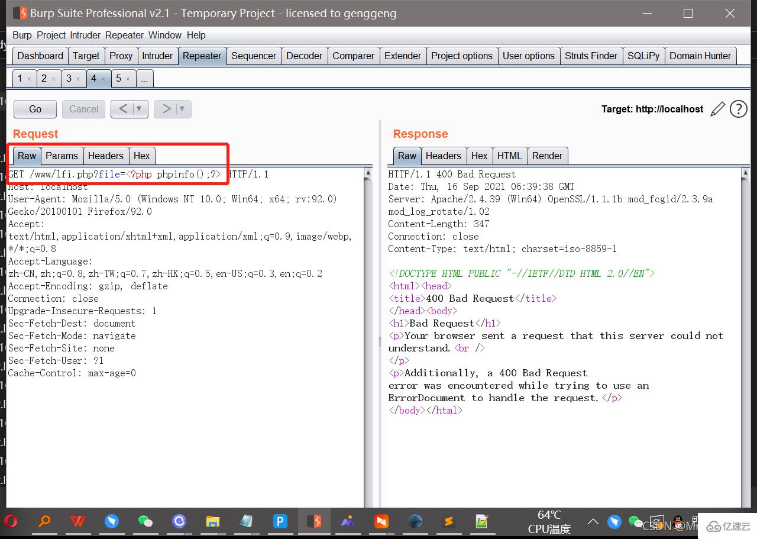Switch to the Decoder tab
Screen dimensions: 757x539
pos(305,56)
